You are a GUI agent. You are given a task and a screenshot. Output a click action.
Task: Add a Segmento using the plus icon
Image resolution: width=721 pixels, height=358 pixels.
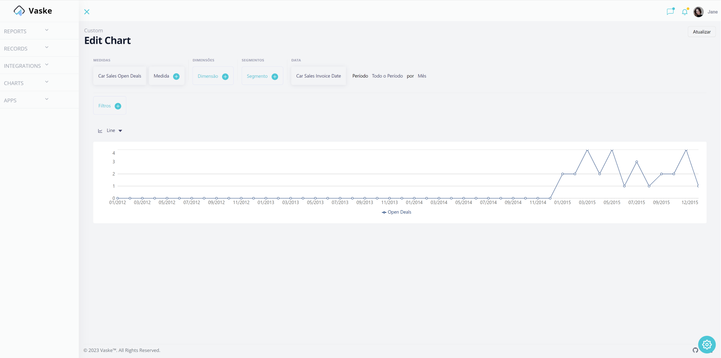(275, 77)
